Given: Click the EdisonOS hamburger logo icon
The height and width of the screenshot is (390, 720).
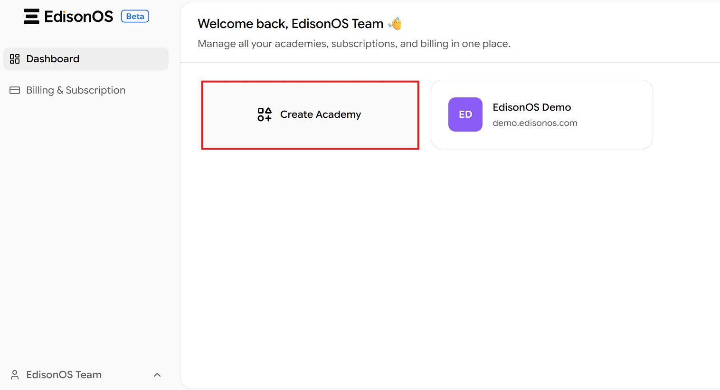Looking at the screenshot, I should pyautogui.click(x=32, y=16).
